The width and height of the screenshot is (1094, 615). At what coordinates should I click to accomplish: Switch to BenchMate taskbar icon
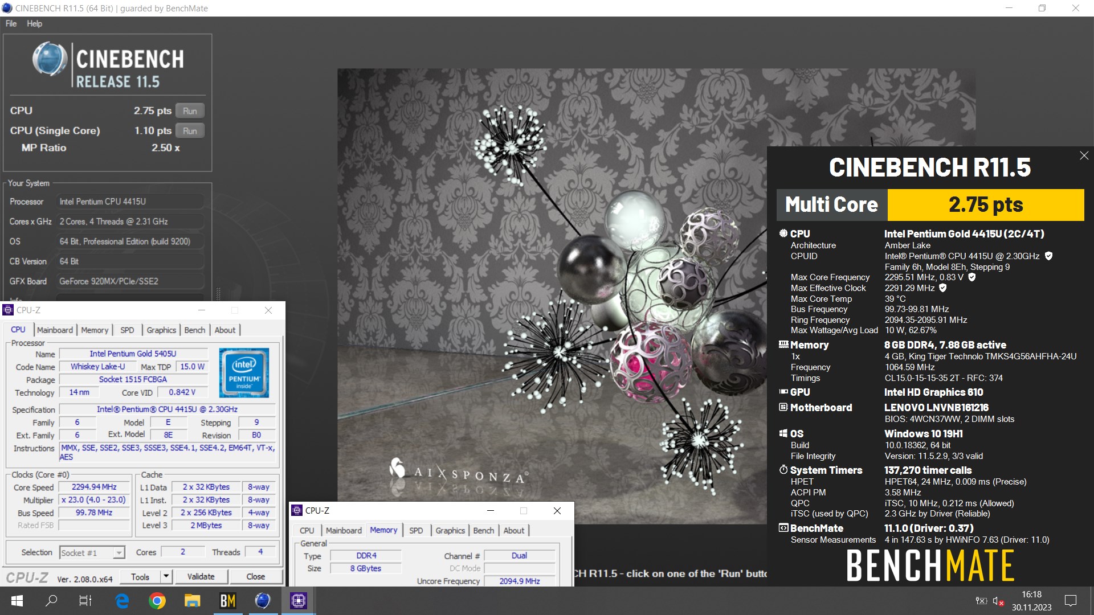tap(228, 601)
